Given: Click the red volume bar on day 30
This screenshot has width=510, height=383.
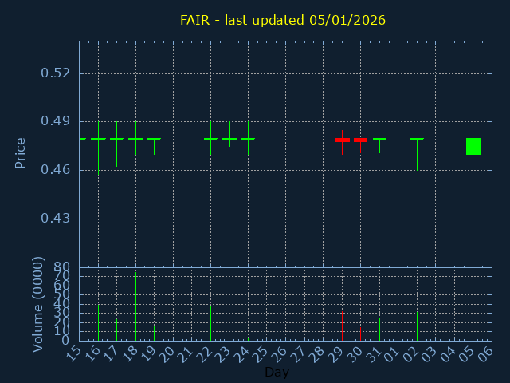Looking at the screenshot, I should click(x=360, y=333).
